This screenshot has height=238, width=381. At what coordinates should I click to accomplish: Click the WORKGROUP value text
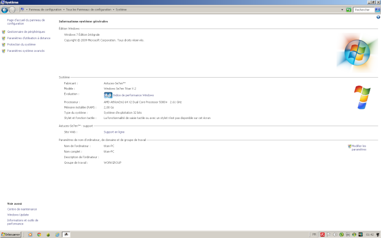tap(112, 163)
